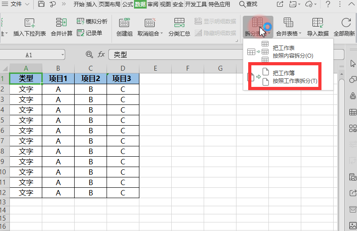Click the magnifier icon beside the formula bar
The height and width of the screenshot is (231, 357).
click(x=89, y=54)
